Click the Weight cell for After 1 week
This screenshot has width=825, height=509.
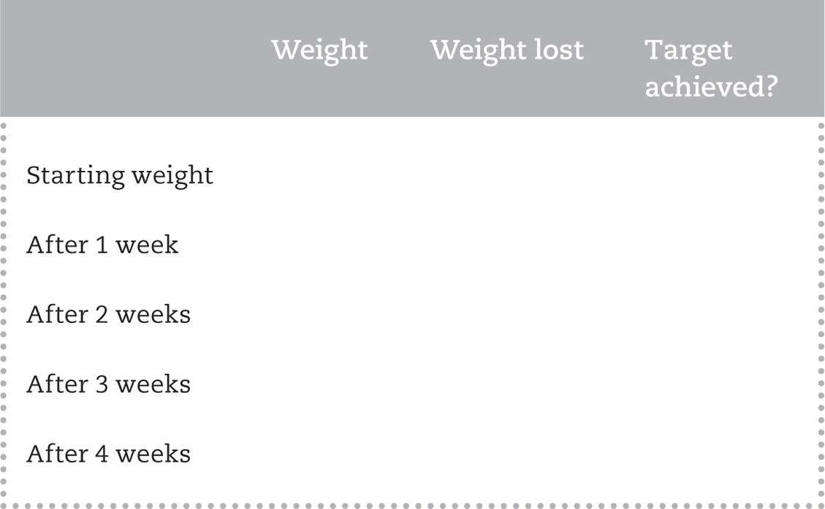point(319,245)
